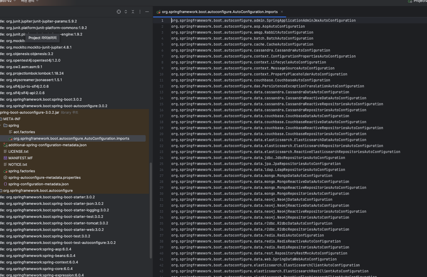Open aot.factories file
The width and height of the screenshot is (427, 277).
coord(24,132)
